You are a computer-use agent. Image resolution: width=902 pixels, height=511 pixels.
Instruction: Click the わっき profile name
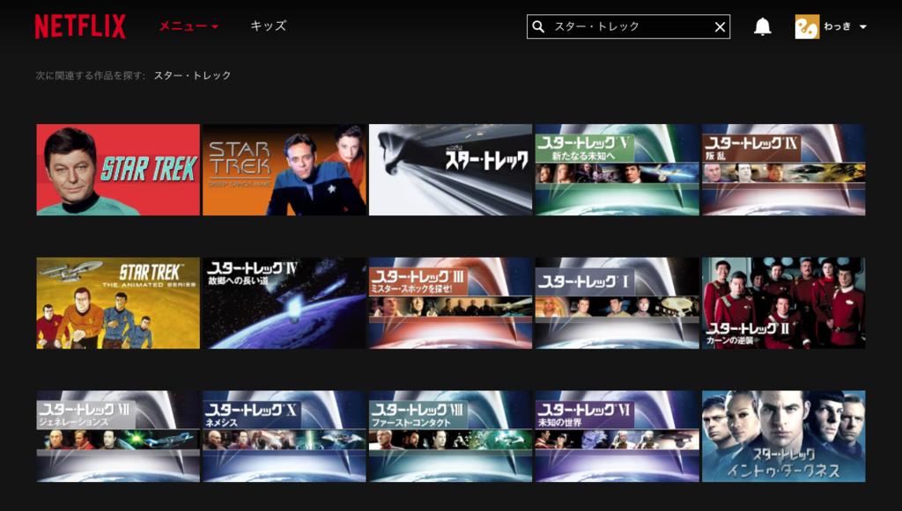[x=838, y=26]
